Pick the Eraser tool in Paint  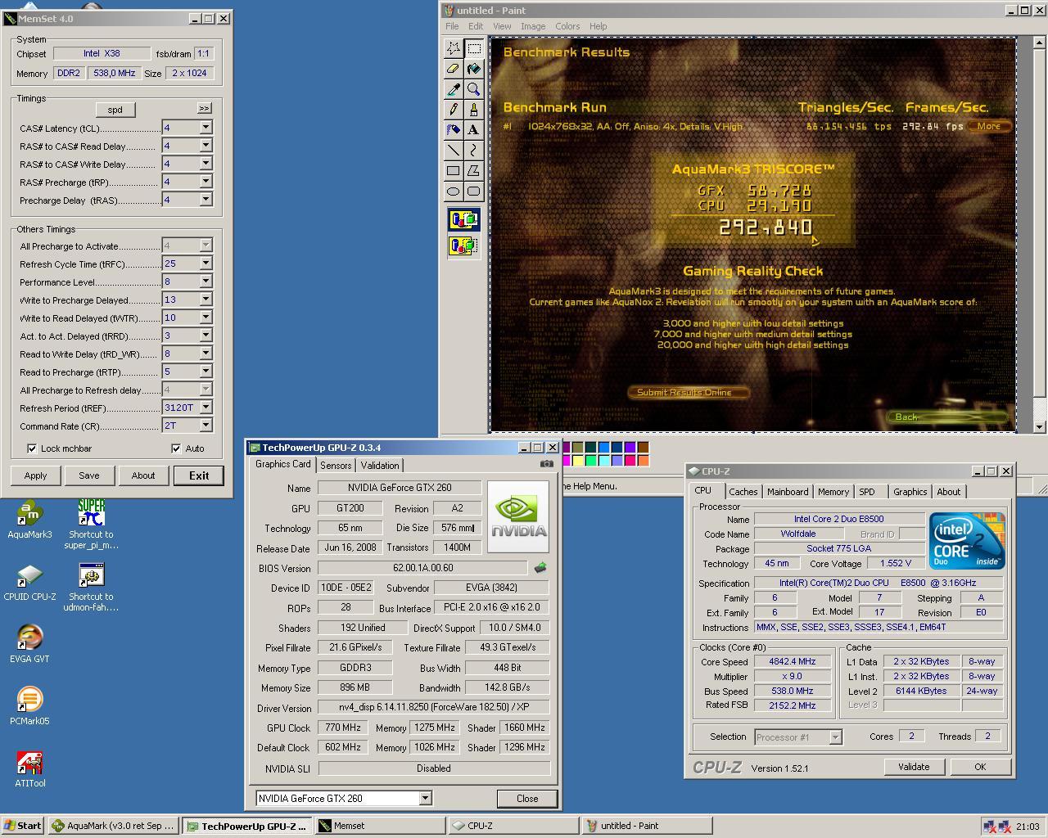coord(453,69)
